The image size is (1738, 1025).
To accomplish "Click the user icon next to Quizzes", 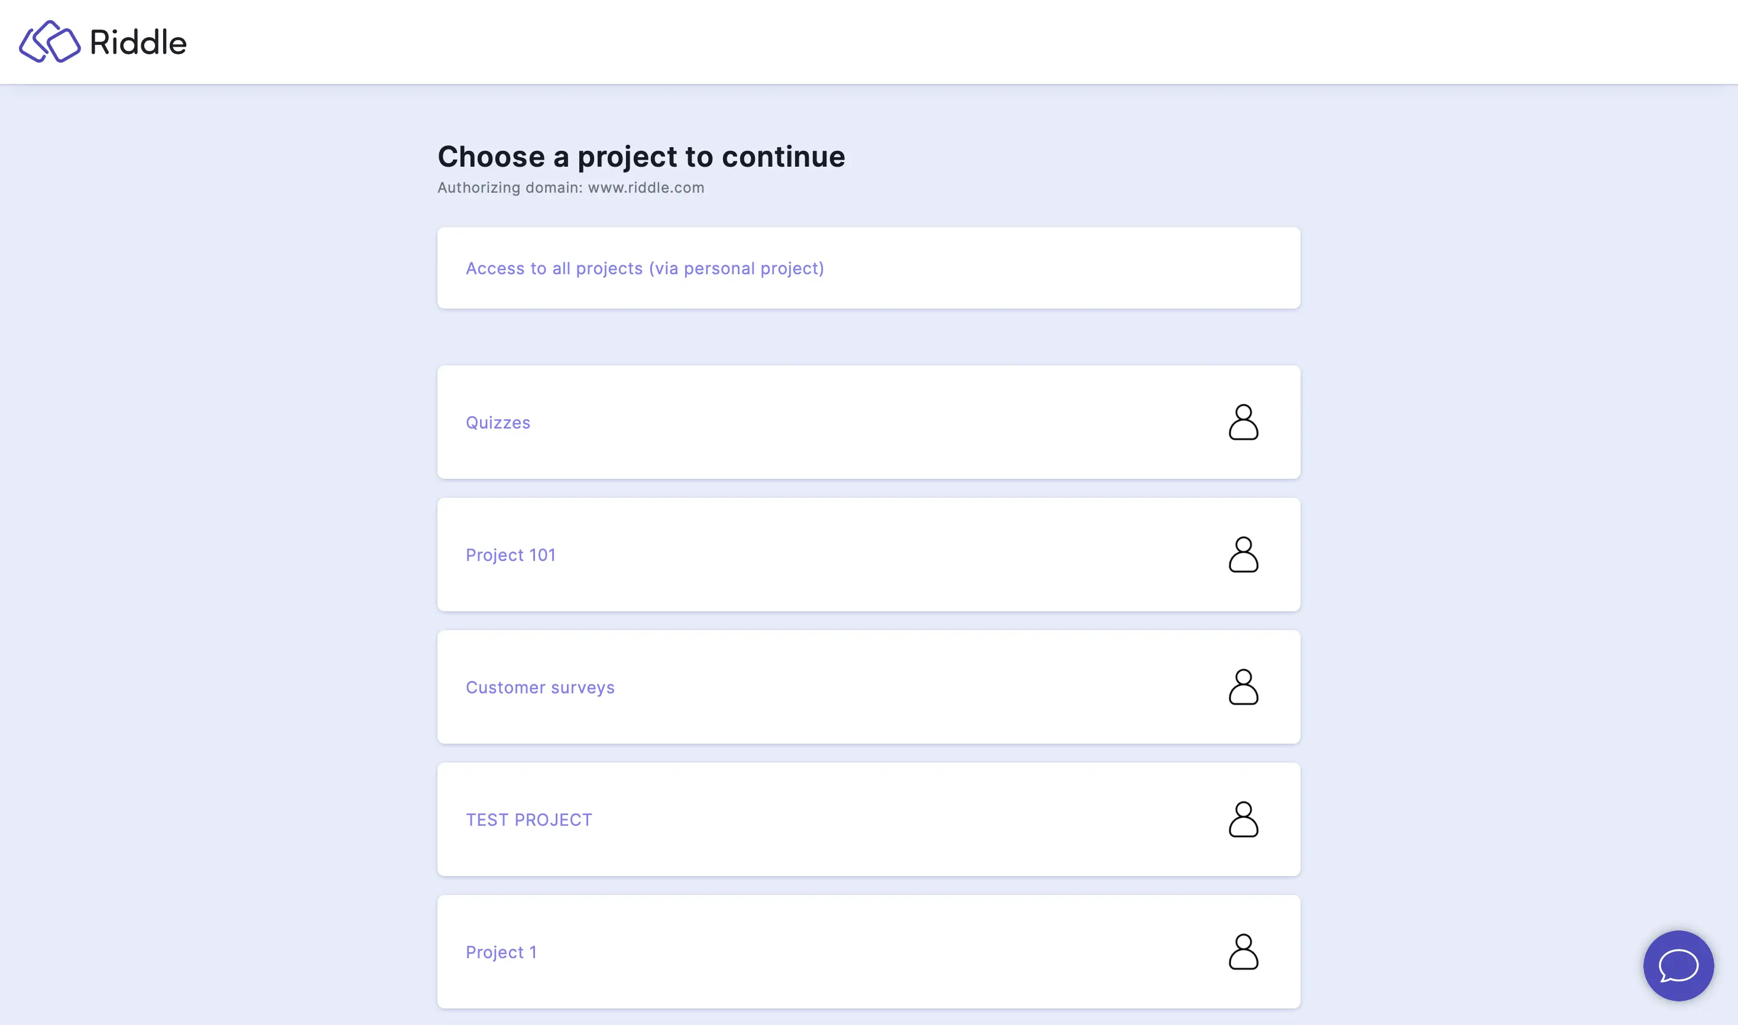I will 1243,421.
